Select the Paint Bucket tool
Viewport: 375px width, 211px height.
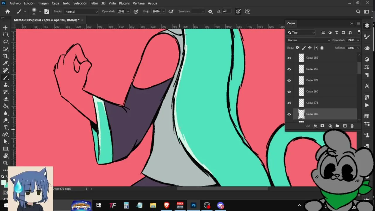tap(5, 106)
